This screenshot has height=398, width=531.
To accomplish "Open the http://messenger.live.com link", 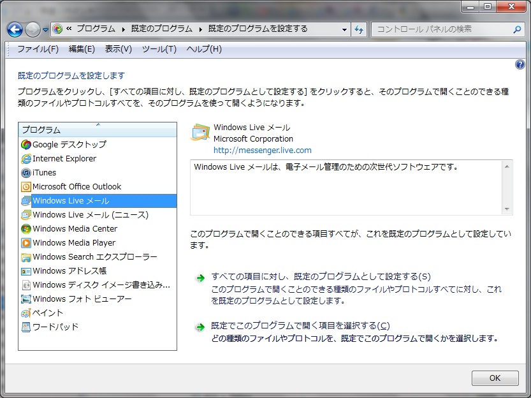I will (x=263, y=150).
